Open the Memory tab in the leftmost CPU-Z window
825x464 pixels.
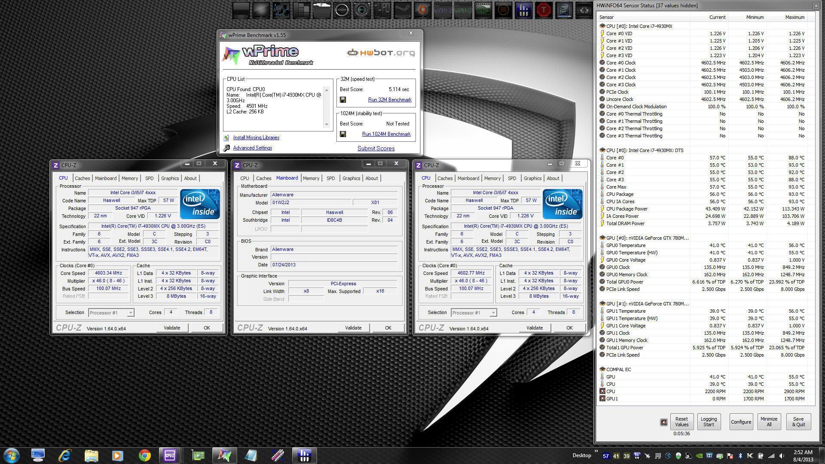130,178
